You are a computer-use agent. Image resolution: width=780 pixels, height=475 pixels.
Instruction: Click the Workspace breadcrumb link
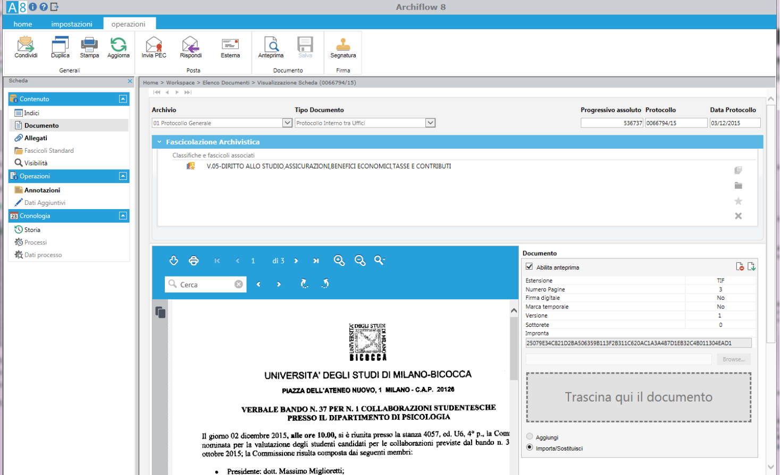coord(180,83)
